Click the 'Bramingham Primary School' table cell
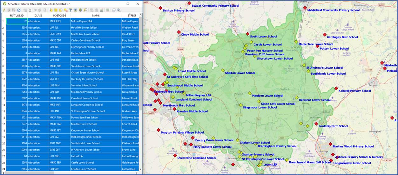Viewport: 398px width, 175px height. pos(96,47)
